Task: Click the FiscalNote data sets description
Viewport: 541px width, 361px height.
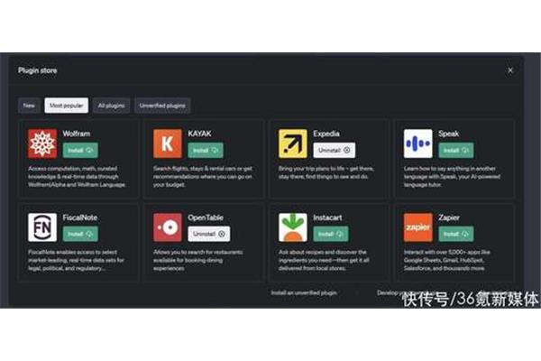Action: tap(76, 260)
